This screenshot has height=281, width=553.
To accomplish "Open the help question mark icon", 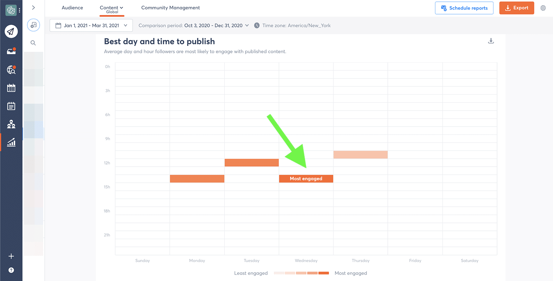I will (x=11, y=270).
